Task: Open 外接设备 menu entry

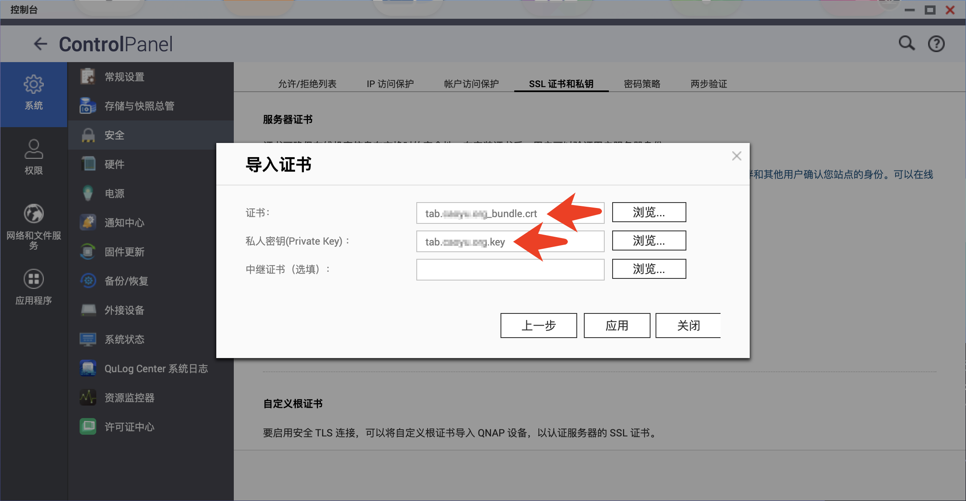Action: 150,310
